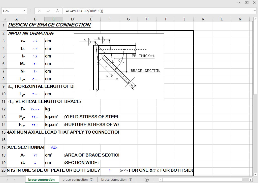Click the cancel entry X icon
The image size is (258, 183).
tap(39, 11)
